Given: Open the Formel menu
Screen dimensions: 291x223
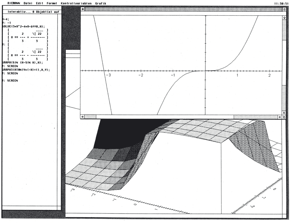Looking at the screenshot, I should point(52,3).
